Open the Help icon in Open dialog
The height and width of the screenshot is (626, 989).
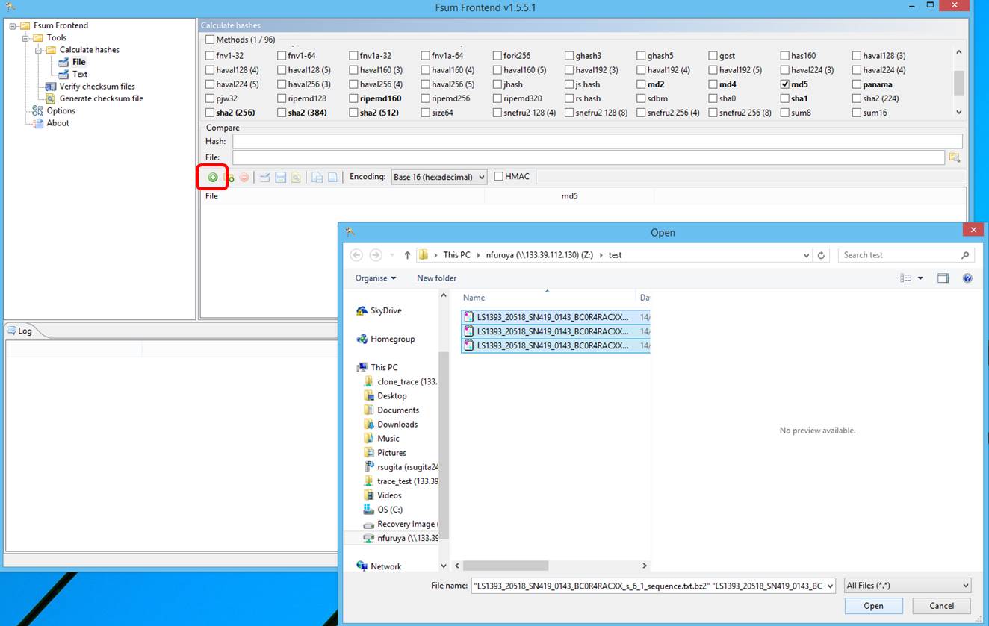tap(967, 278)
